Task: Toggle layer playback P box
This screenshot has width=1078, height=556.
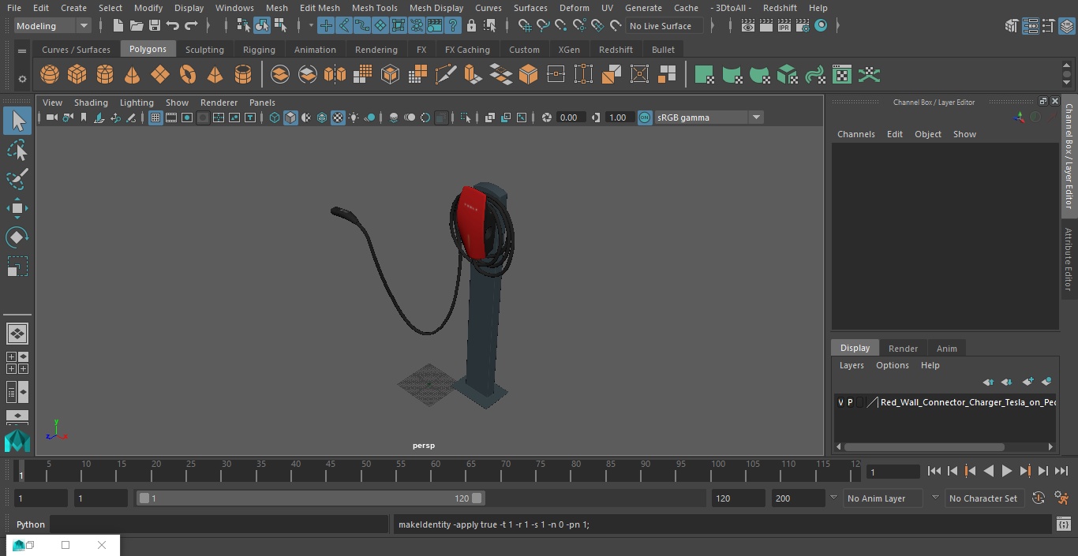Action: [850, 402]
